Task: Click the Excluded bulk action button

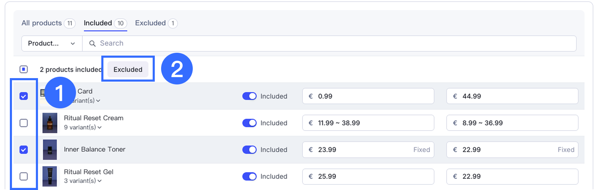Action: coord(128,69)
